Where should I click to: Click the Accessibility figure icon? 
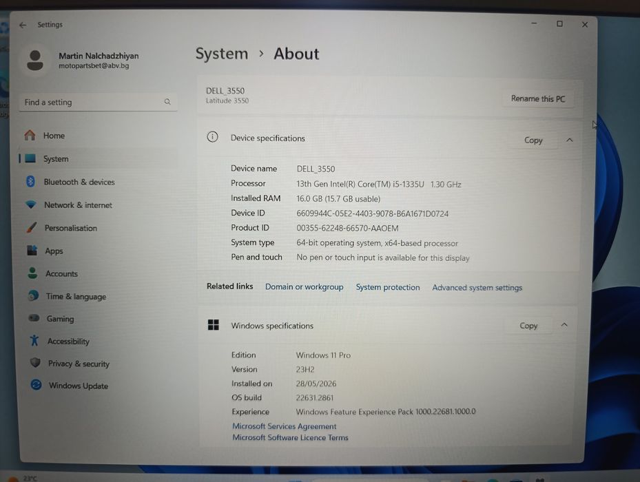coord(34,340)
